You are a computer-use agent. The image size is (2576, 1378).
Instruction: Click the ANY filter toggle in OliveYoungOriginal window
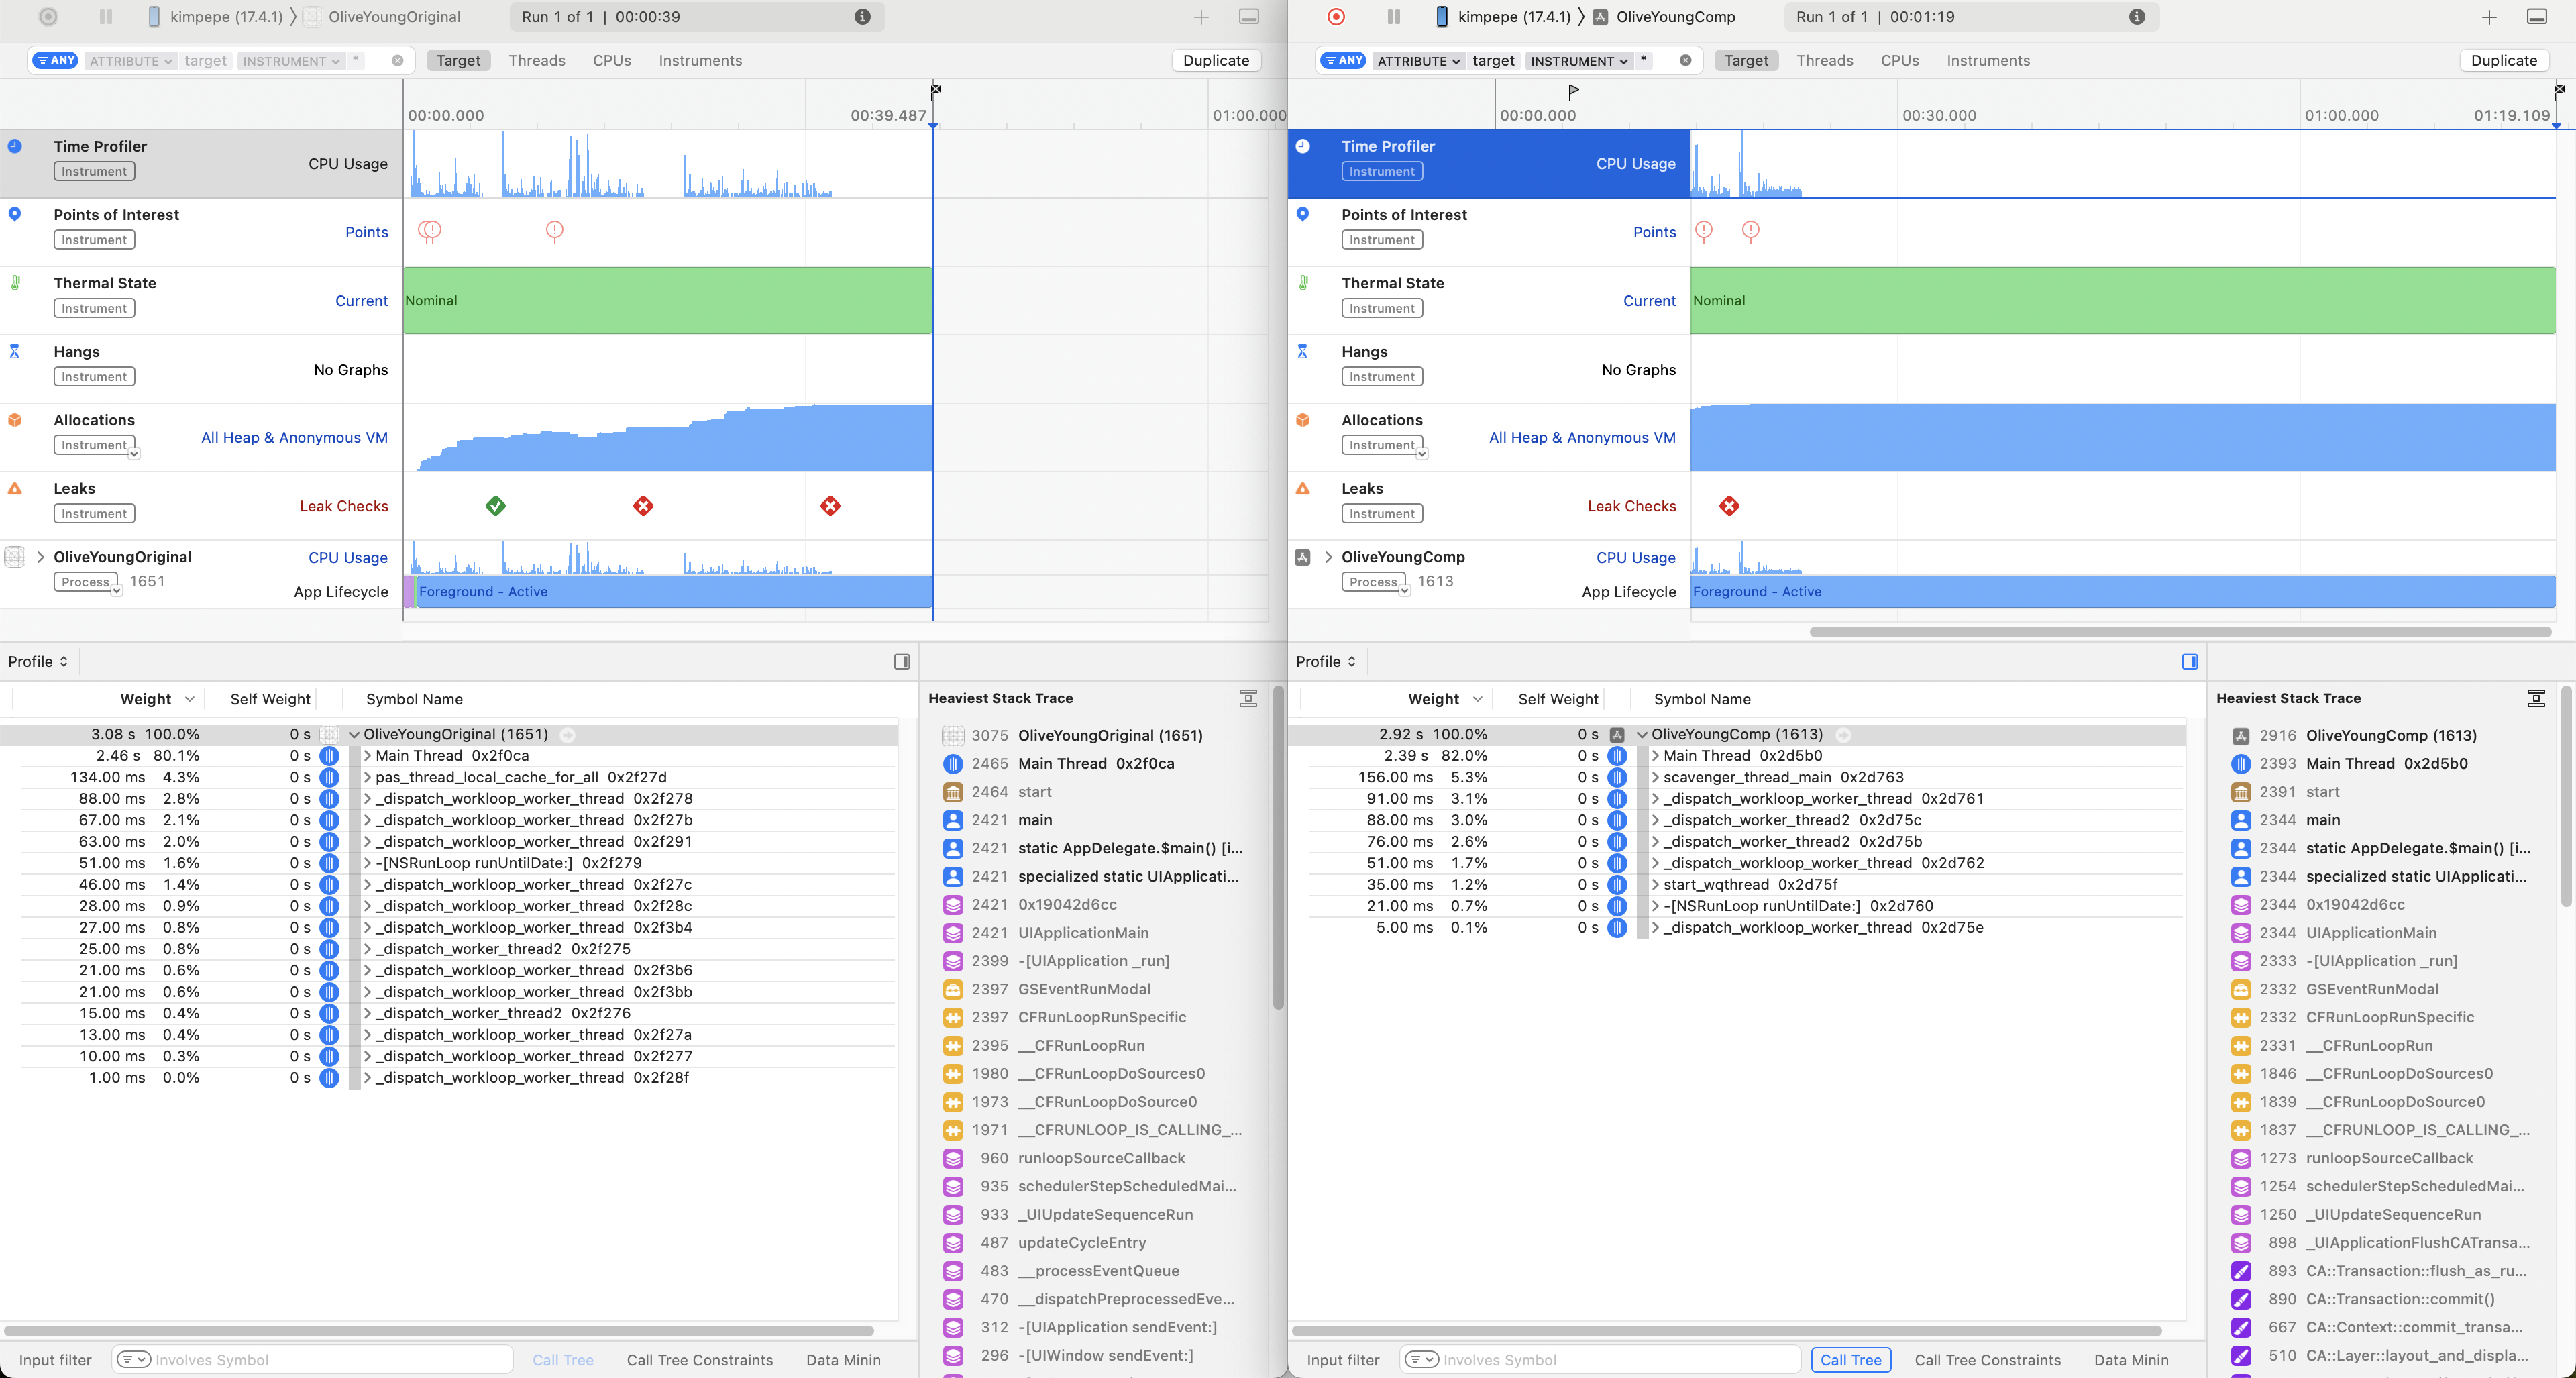[56, 60]
